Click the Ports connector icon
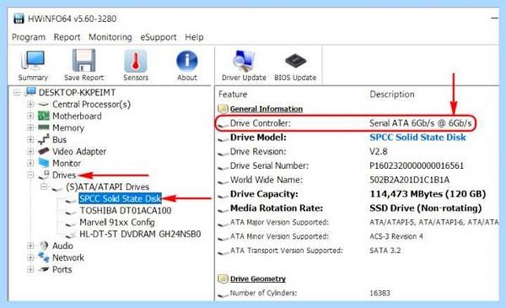This screenshot has width=506, height=308. point(43,269)
